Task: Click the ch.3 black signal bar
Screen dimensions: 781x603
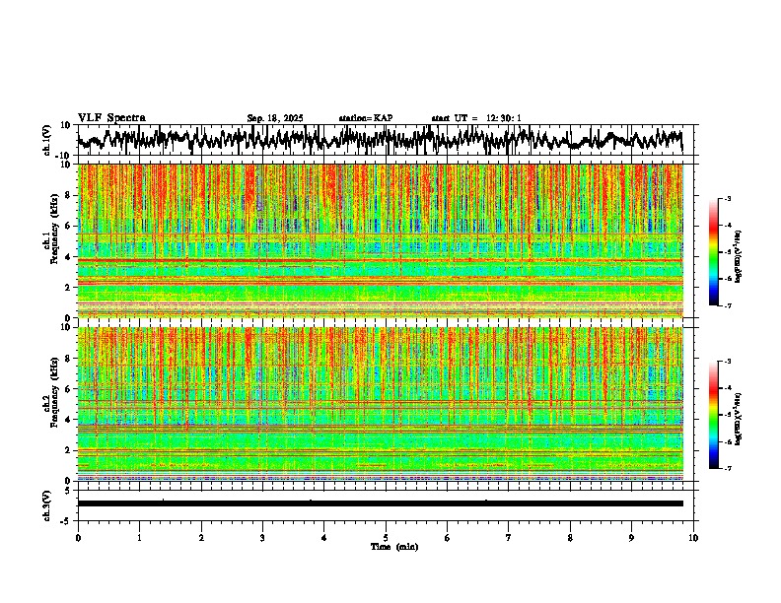Action: (381, 503)
